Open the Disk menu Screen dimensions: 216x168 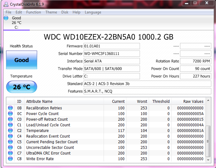[65, 12]
